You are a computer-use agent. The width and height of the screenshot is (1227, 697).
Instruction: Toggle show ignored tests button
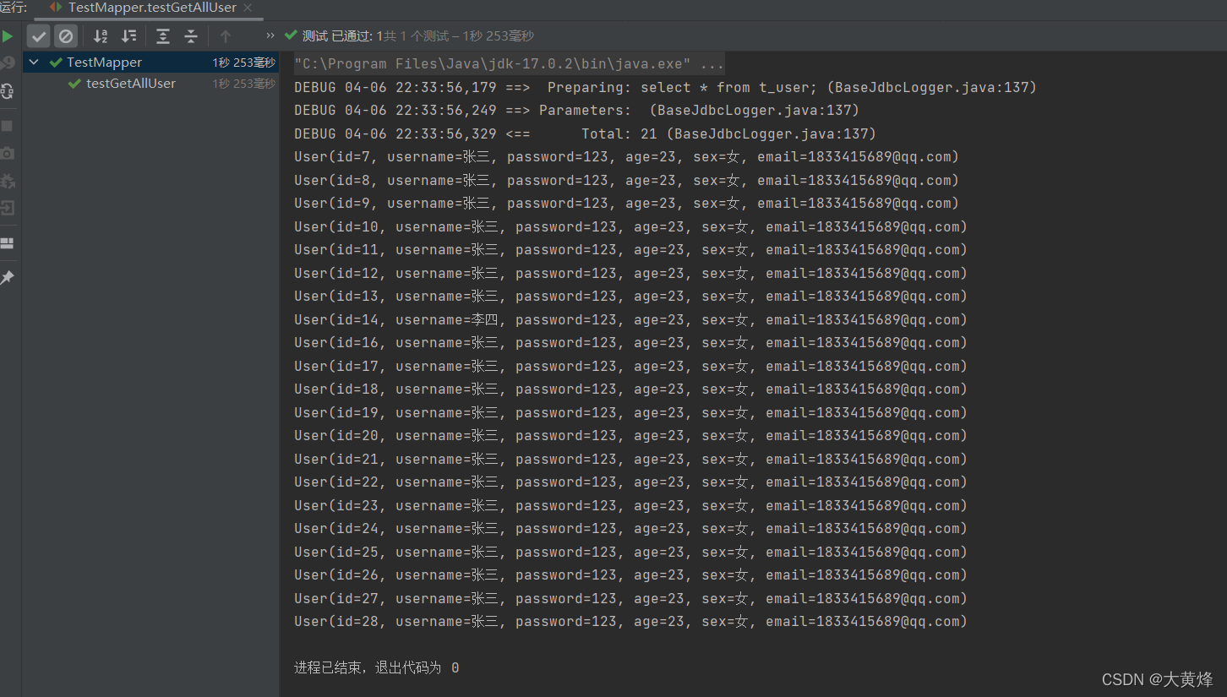click(x=66, y=36)
